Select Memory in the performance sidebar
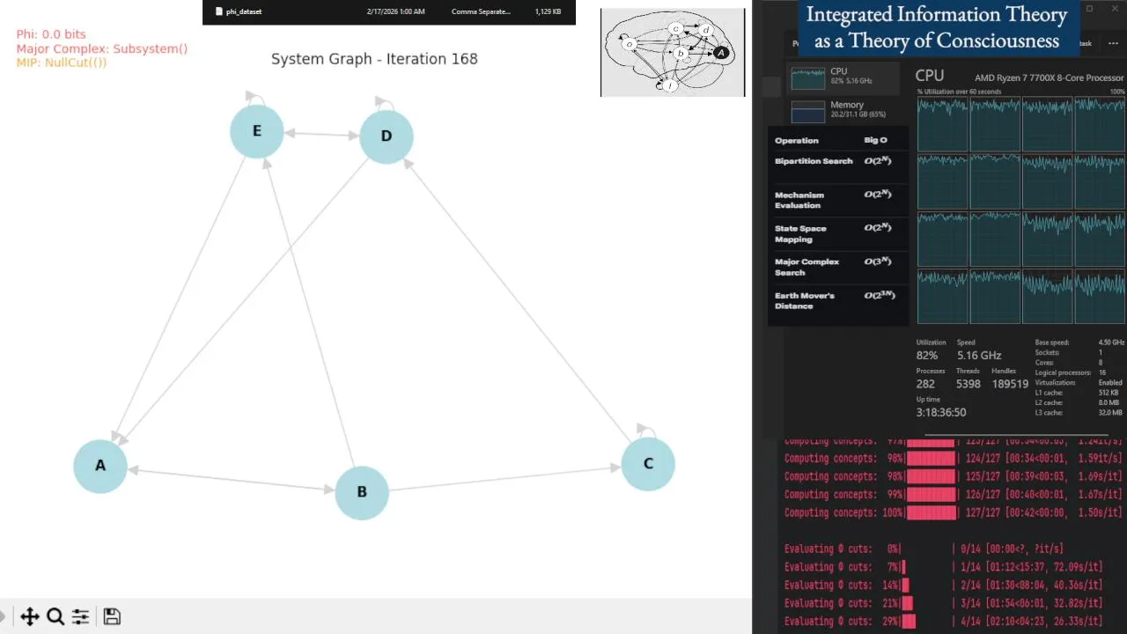 843,110
